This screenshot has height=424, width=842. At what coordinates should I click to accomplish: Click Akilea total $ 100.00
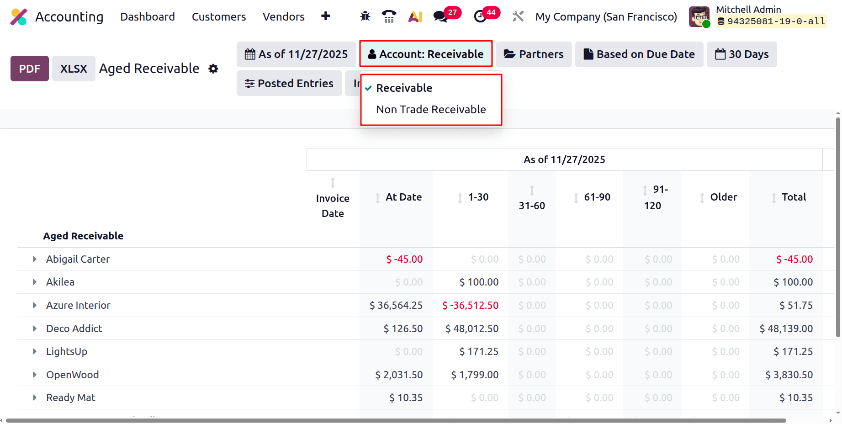(x=793, y=282)
